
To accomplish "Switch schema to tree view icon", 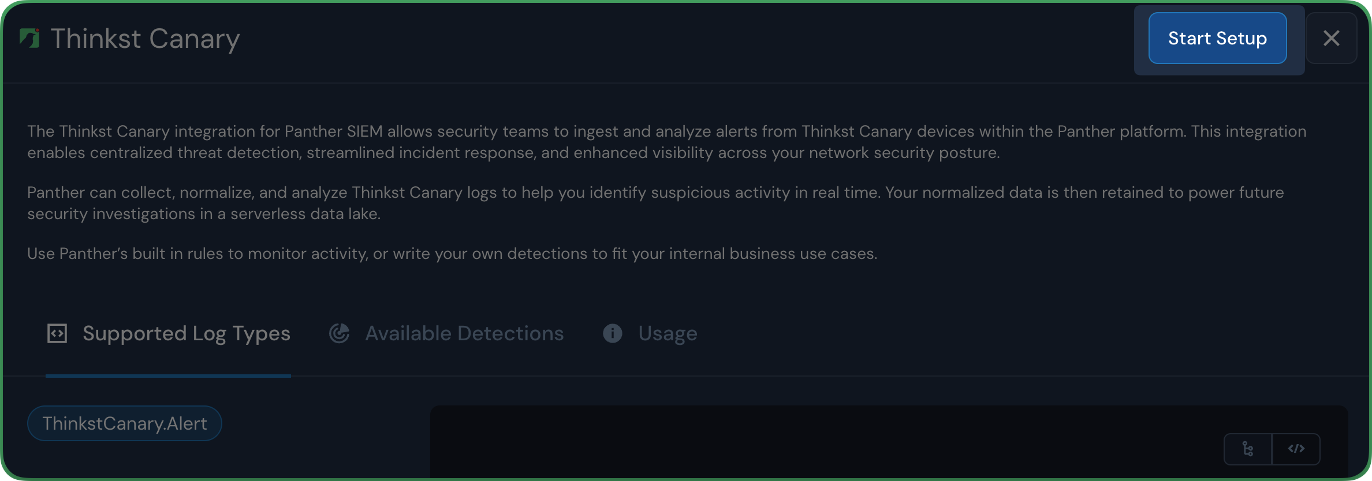I will coord(1248,449).
